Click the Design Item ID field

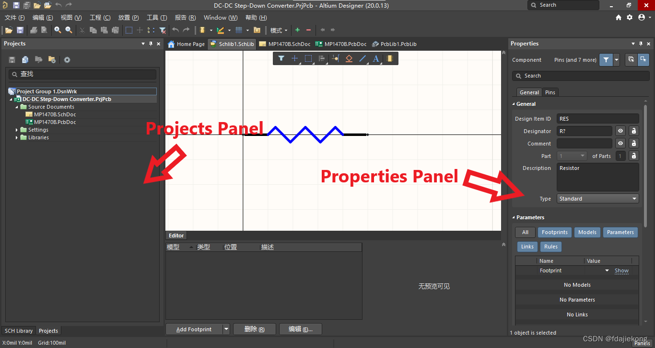pyautogui.click(x=598, y=119)
